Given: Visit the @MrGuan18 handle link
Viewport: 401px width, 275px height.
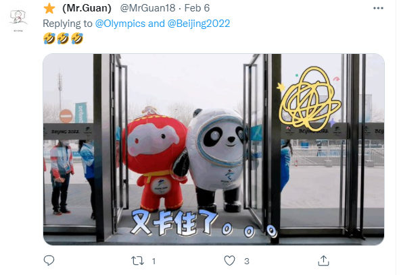Looking at the screenshot, I should [147, 8].
